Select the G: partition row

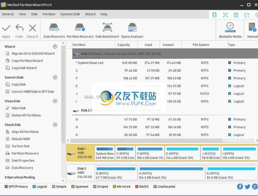pos(165,119)
